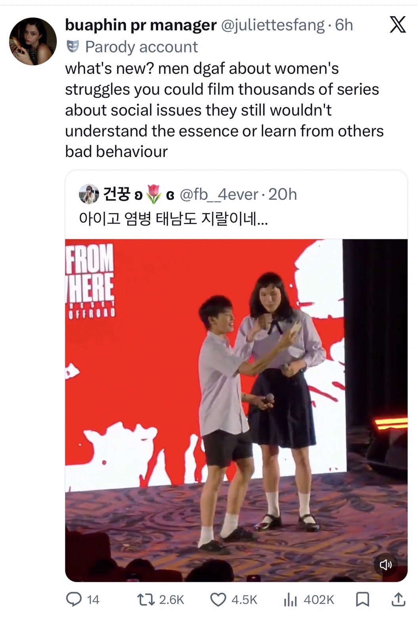
Task: Open the quoted tweet's Korean text
Action: (173, 218)
